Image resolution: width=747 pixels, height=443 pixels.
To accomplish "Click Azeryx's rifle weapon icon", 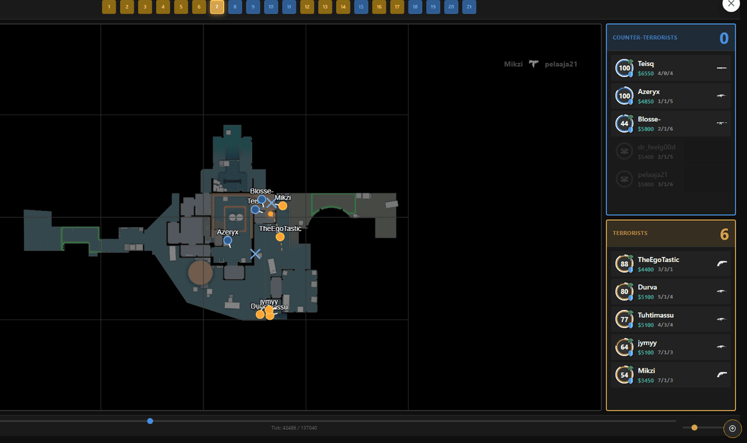I will [x=722, y=96].
